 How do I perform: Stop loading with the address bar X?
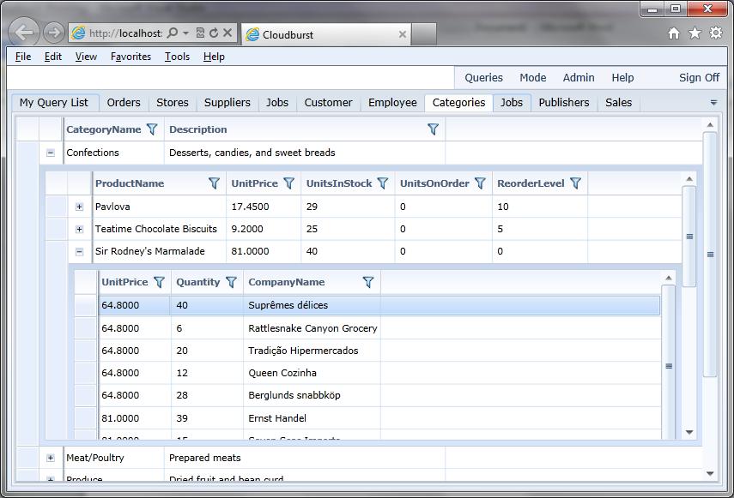(227, 33)
